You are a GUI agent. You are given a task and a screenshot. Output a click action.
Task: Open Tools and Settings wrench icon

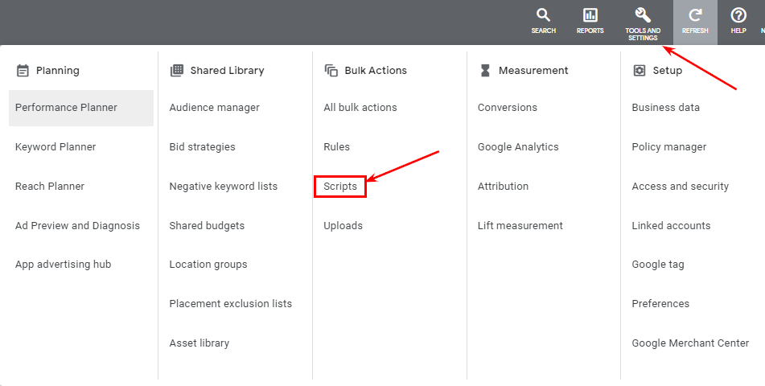[x=643, y=15]
